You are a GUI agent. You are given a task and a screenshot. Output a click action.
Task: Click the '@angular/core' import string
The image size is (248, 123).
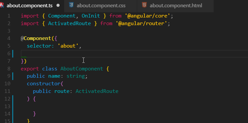coord(147,16)
